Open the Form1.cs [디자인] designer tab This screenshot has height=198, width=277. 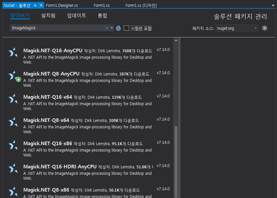[x=141, y=5]
